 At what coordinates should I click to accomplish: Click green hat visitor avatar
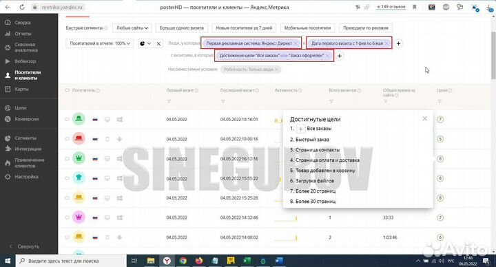79,119
